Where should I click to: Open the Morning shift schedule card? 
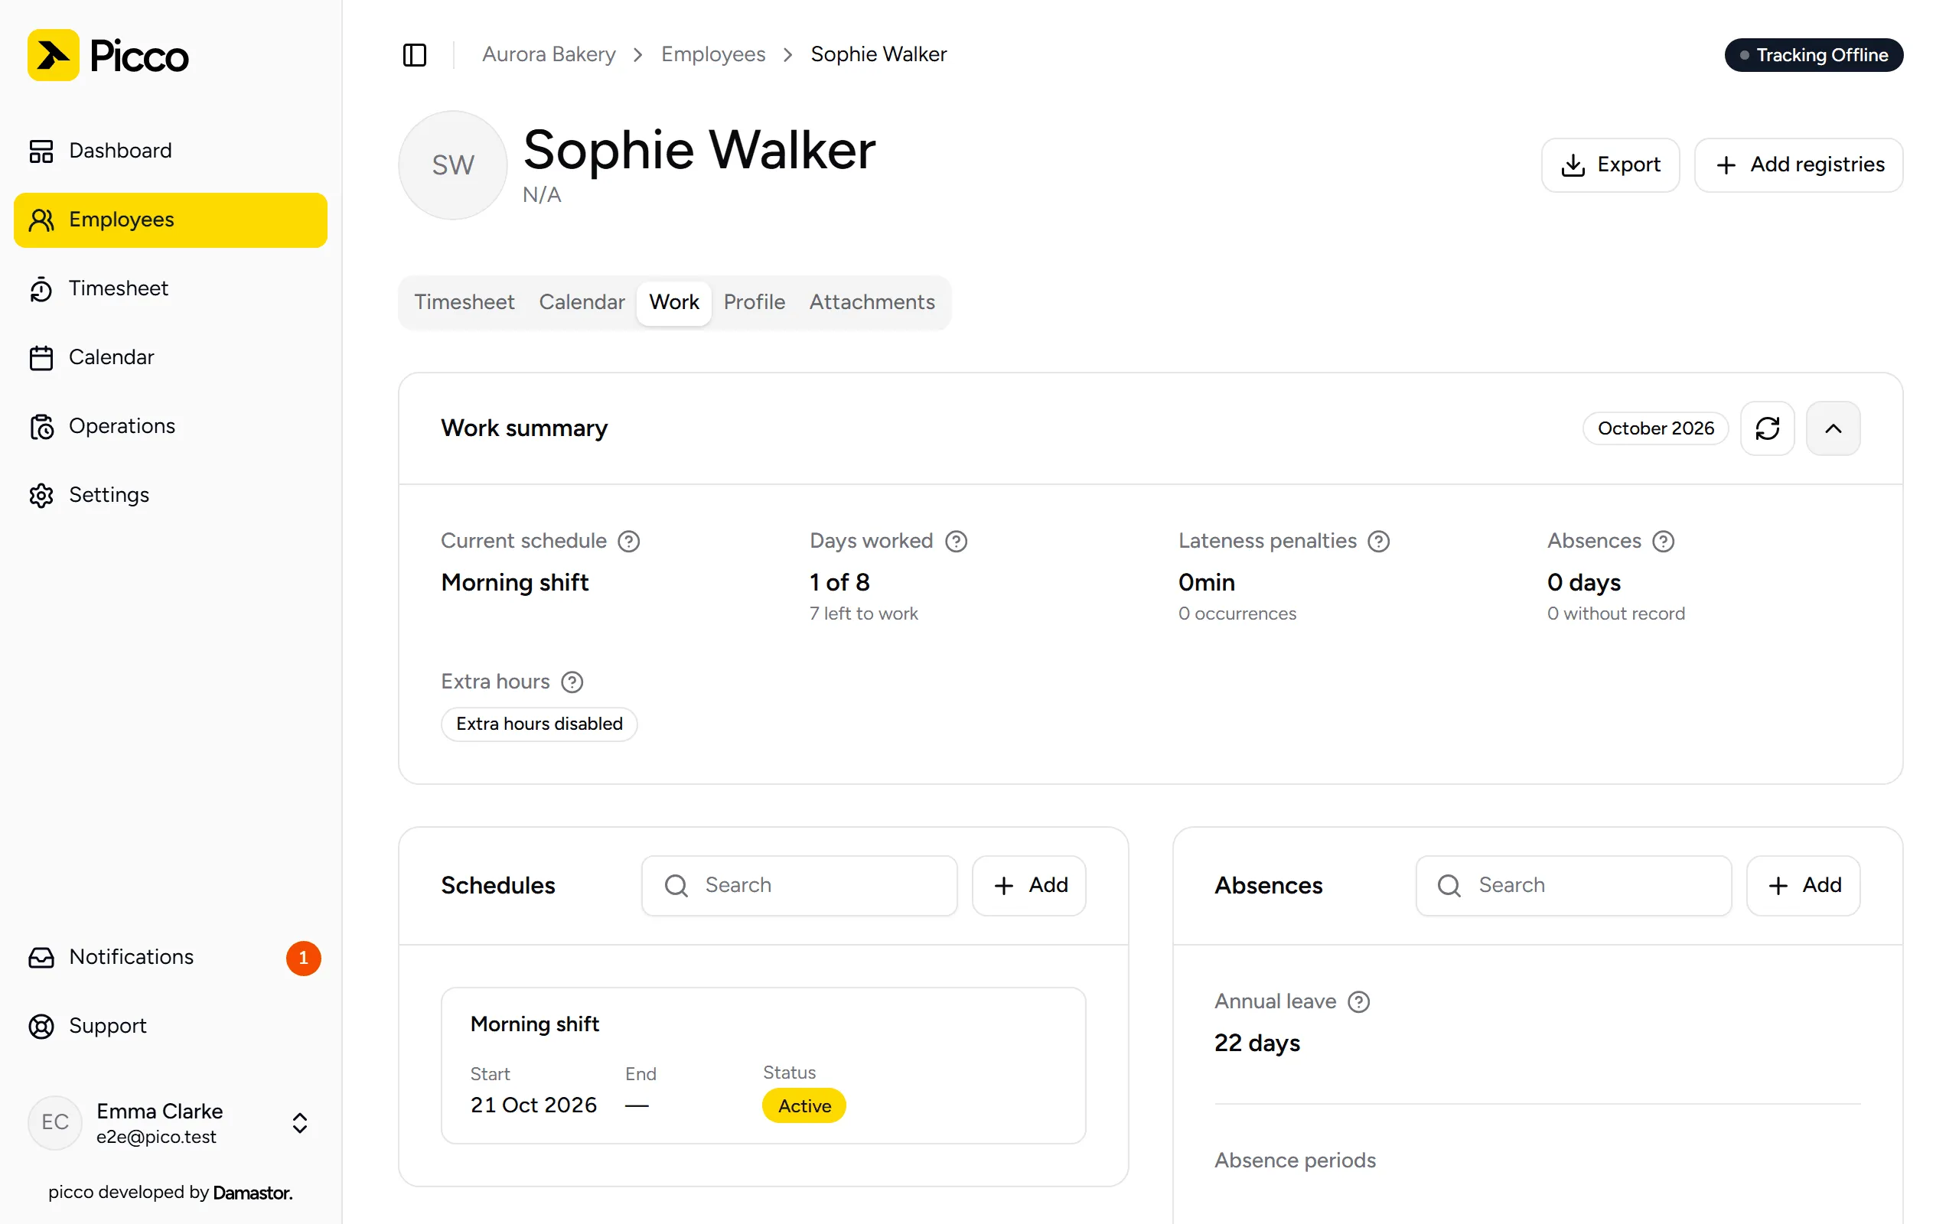[764, 1066]
